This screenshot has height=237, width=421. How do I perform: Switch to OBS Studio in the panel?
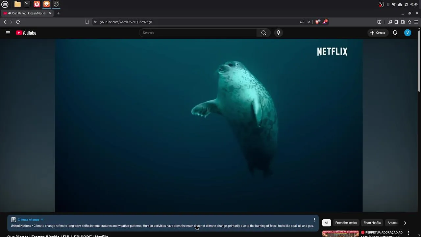click(x=56, y=4)
